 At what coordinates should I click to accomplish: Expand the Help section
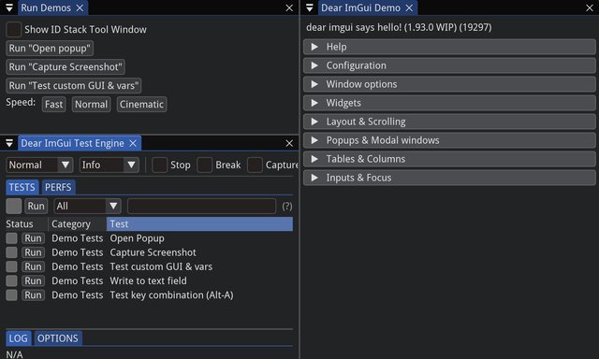point(449,47)
